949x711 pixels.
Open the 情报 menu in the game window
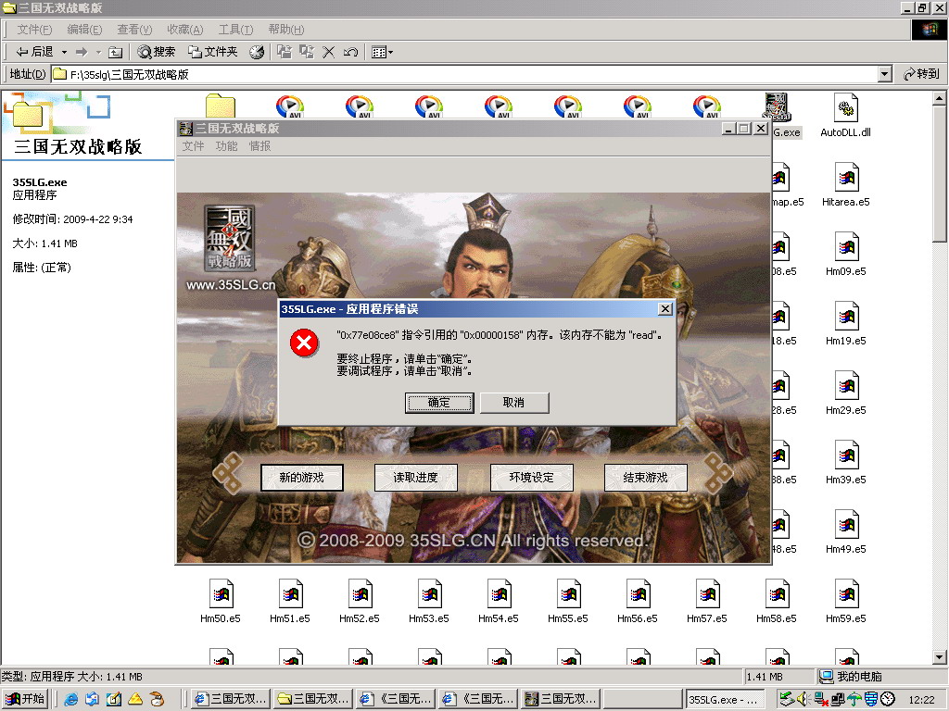(259, 146)
